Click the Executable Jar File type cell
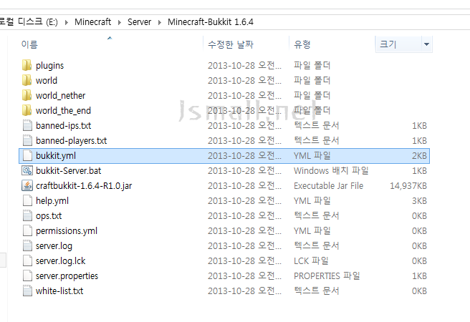Screen dimensions: 470x322 coord(329,185)
